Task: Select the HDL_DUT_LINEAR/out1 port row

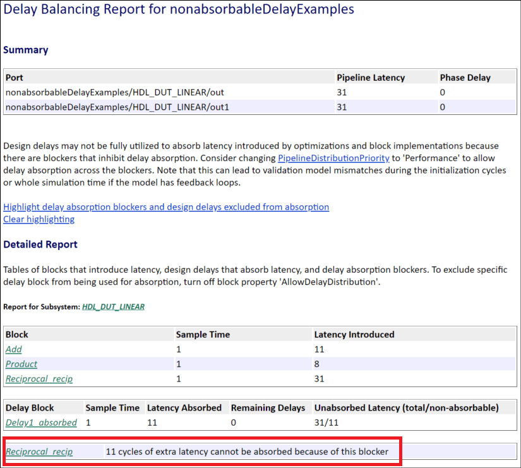Action: [x=117, y=107]
